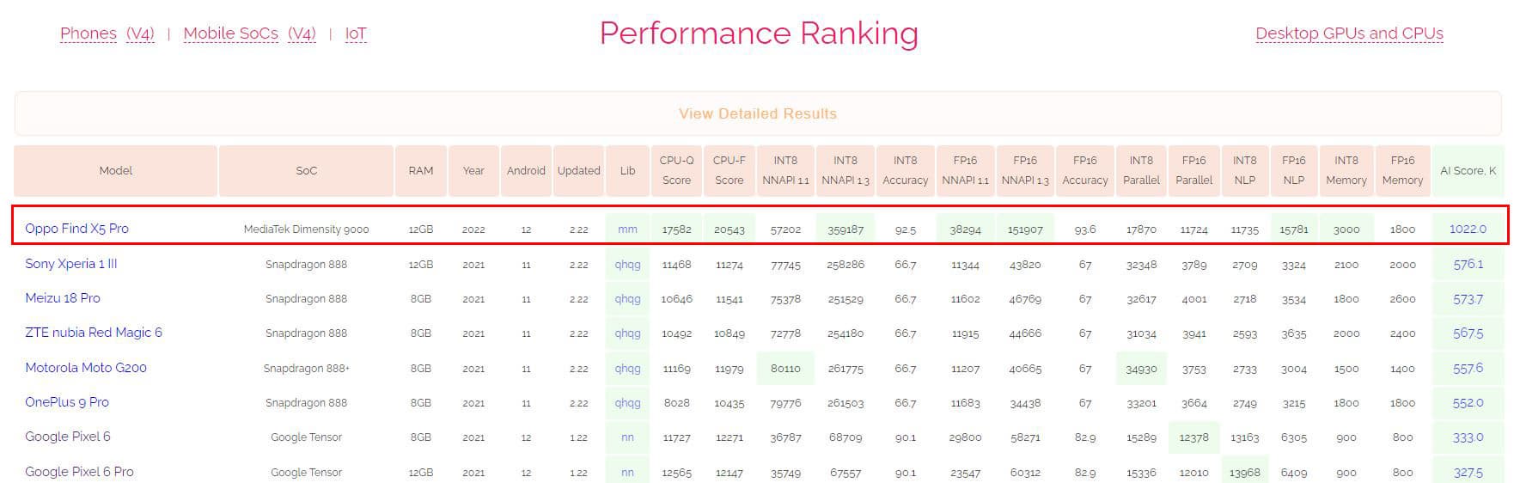1520x483 pixels.
Task: Click the RAM column header
Action: [x=421, y=170]
